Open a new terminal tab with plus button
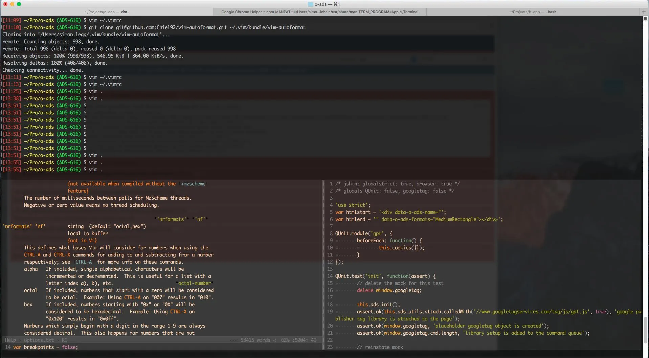 click(644, 12)
